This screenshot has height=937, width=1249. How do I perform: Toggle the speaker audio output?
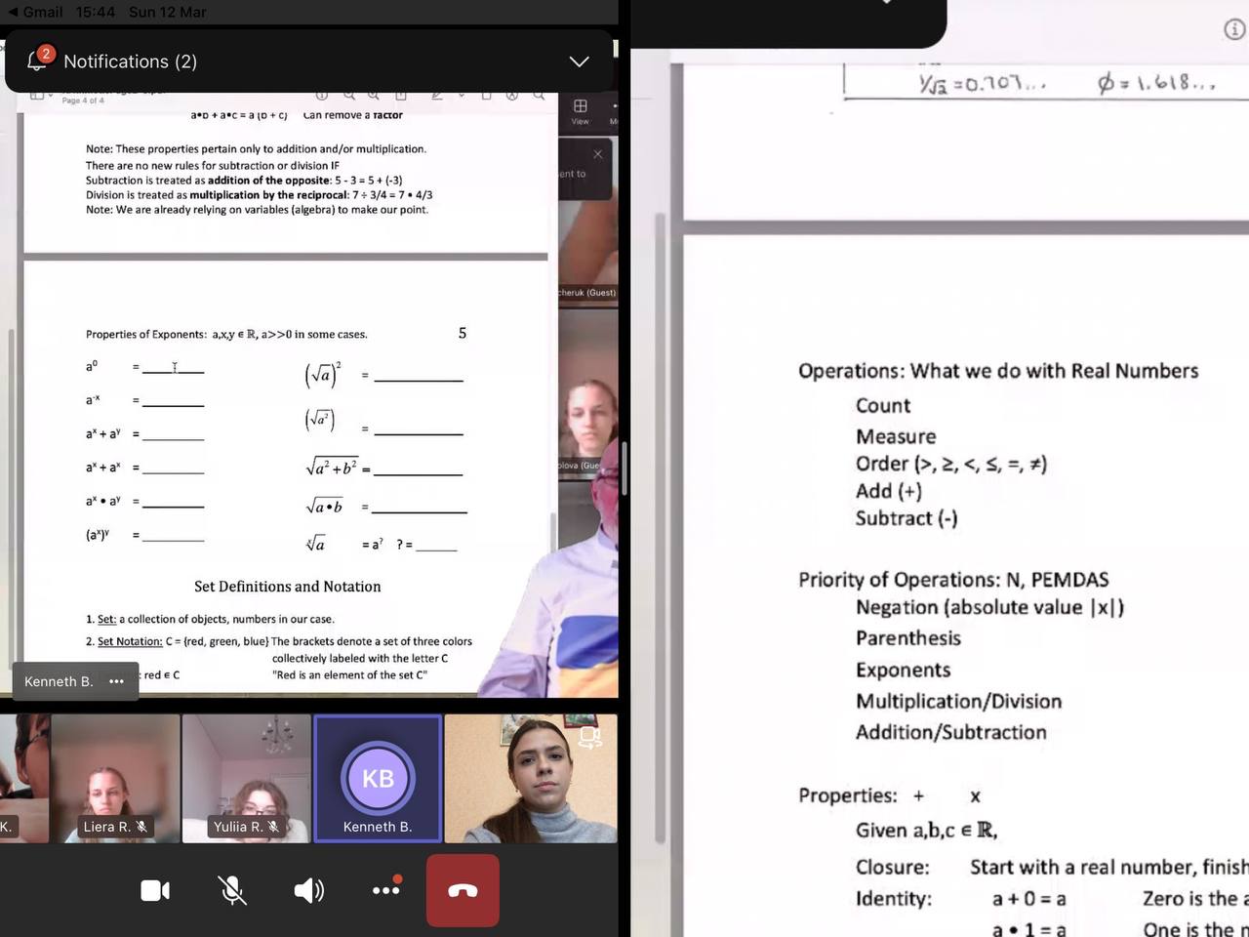[x=308, y=890]
